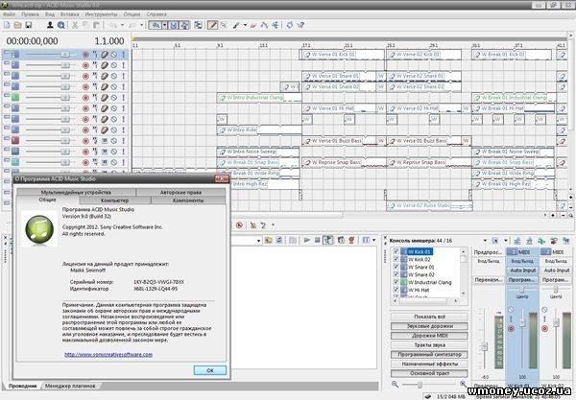
Task: Select the Paint brush tool
Action: [x=236, y=25]
